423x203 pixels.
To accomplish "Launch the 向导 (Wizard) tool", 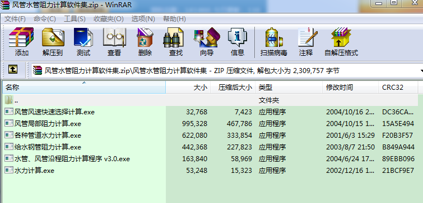I will coord(207,37).
